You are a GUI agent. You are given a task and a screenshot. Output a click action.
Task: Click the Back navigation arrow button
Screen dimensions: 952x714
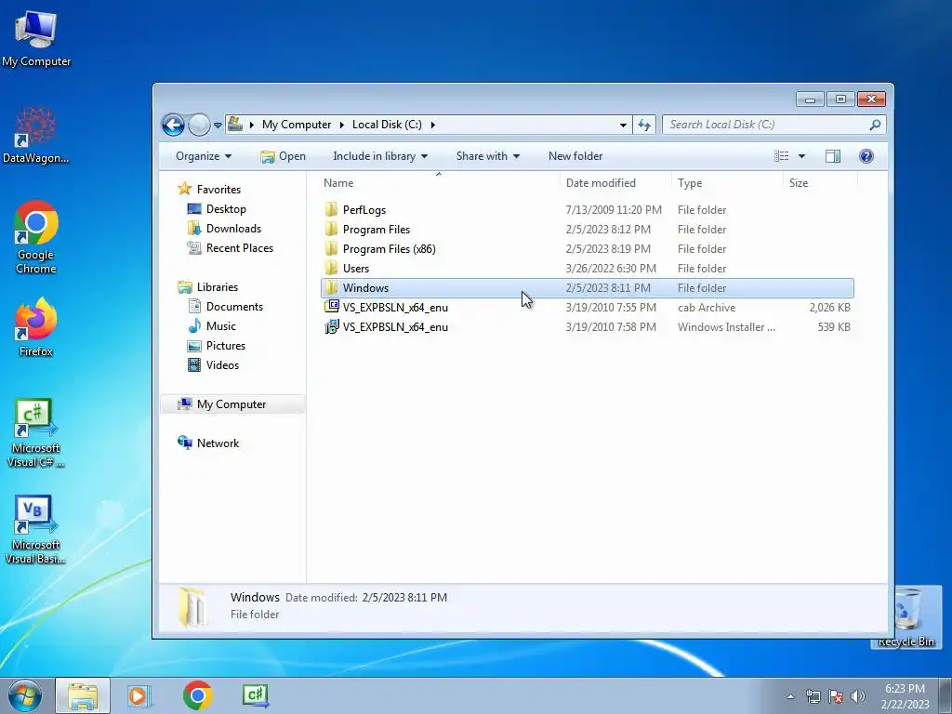tap(173, 126)
